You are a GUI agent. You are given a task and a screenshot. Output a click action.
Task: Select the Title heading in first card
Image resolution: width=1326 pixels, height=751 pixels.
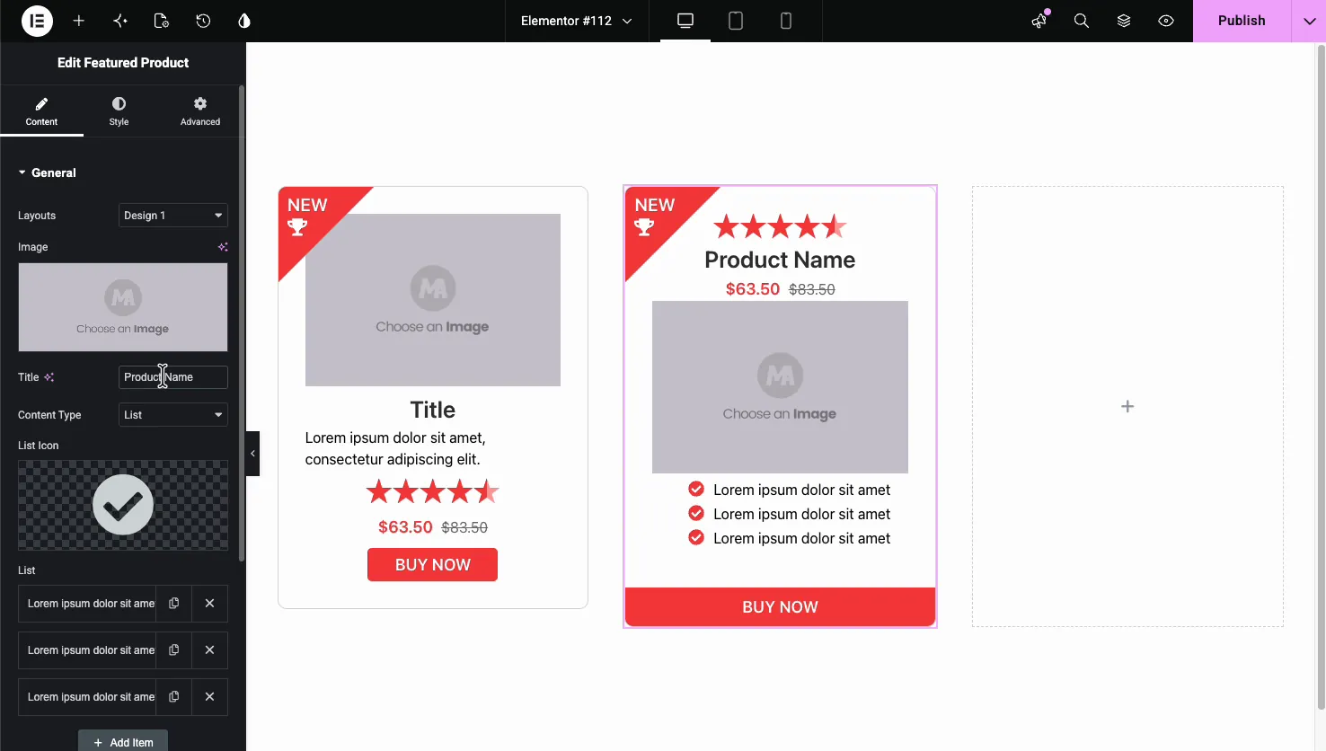(x=433, y=410)
